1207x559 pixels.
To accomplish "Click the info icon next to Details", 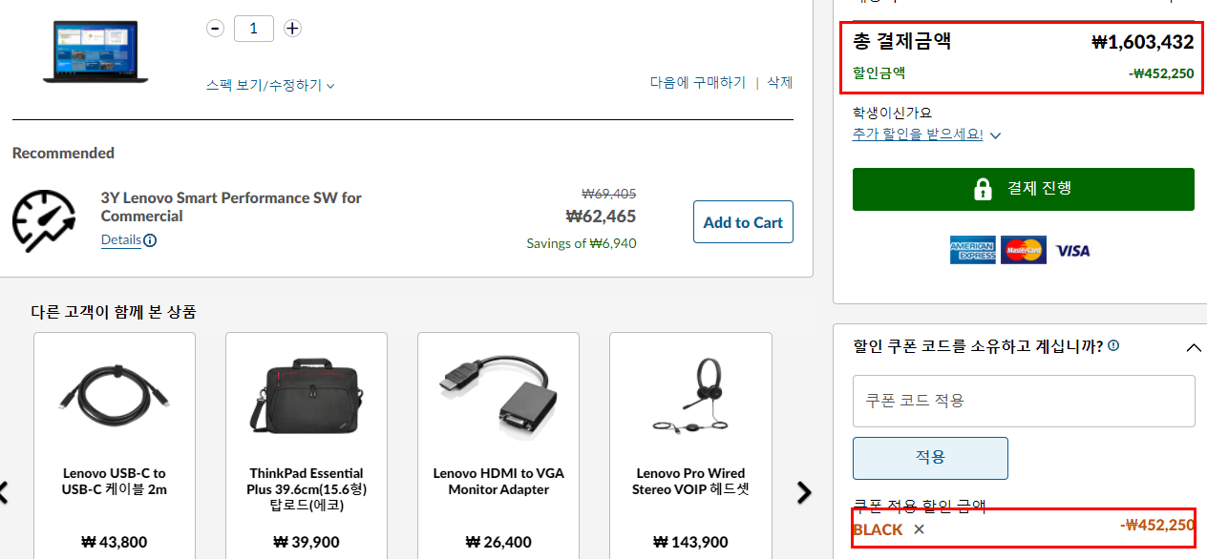I will [150, 240].
